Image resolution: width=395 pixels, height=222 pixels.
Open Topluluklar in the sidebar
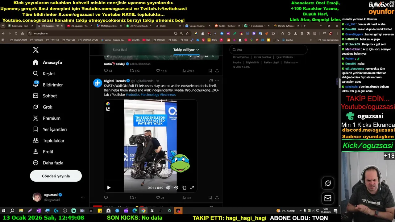point(48,141)
